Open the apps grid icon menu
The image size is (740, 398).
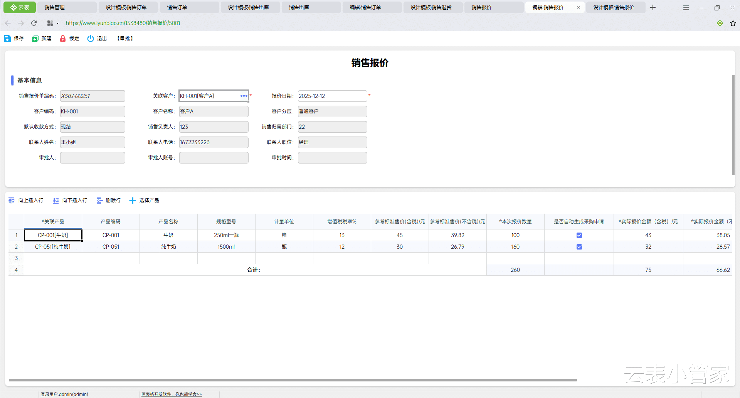tap(50, 23)
